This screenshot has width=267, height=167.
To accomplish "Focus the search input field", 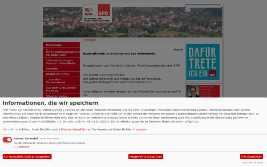I will (203, 6).
